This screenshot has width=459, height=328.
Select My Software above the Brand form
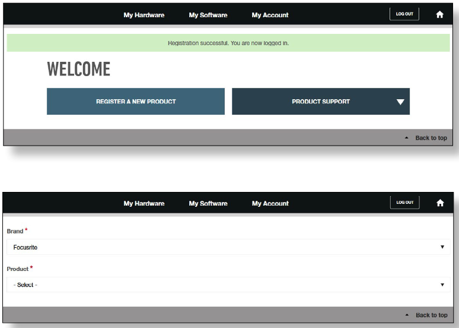tap(208, 203)
